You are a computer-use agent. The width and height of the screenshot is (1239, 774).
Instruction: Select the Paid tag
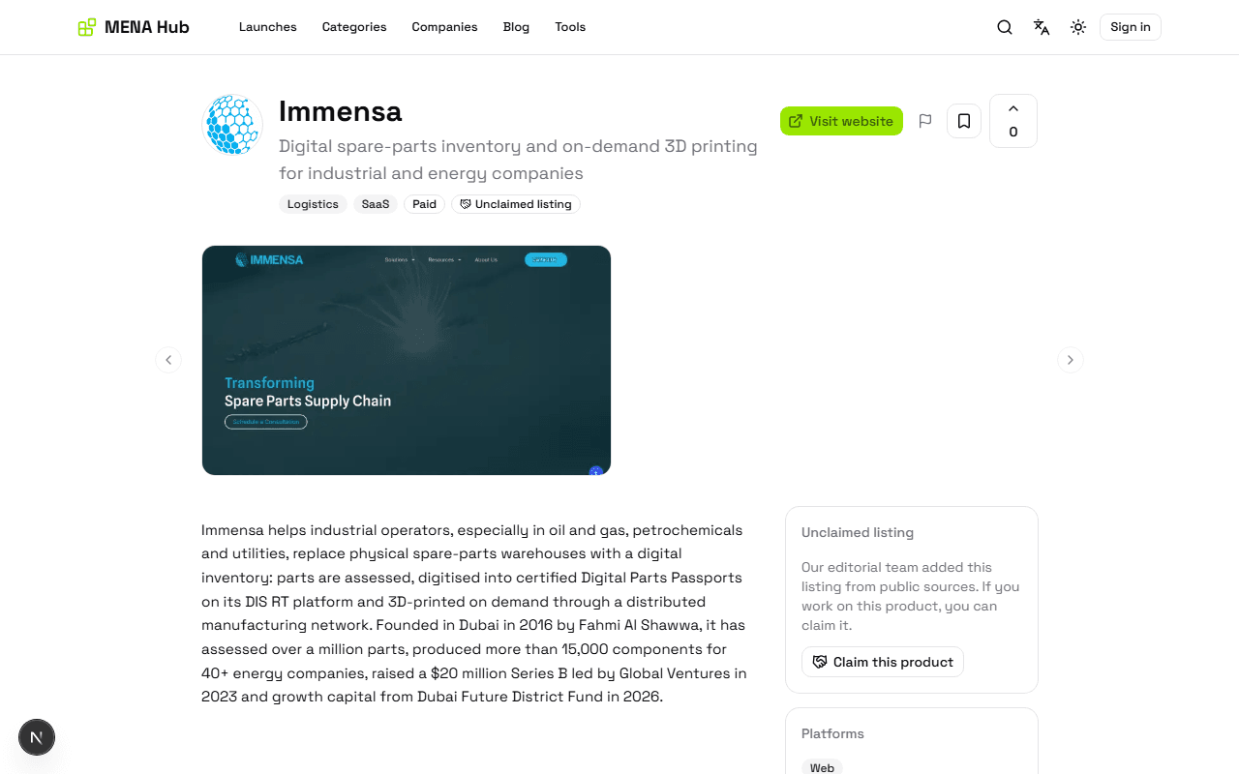(x=425, y=204)
